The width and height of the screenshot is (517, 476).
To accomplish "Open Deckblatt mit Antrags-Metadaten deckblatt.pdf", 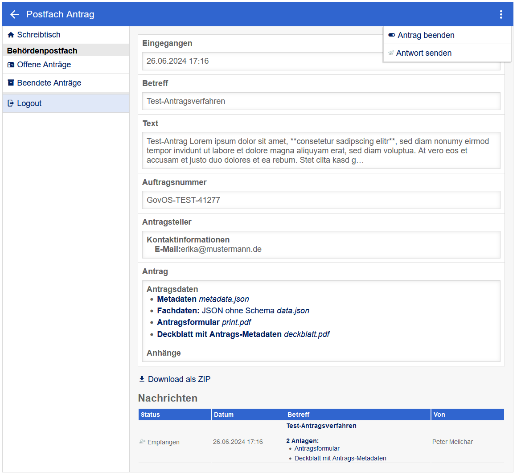I will coord(243,334).
